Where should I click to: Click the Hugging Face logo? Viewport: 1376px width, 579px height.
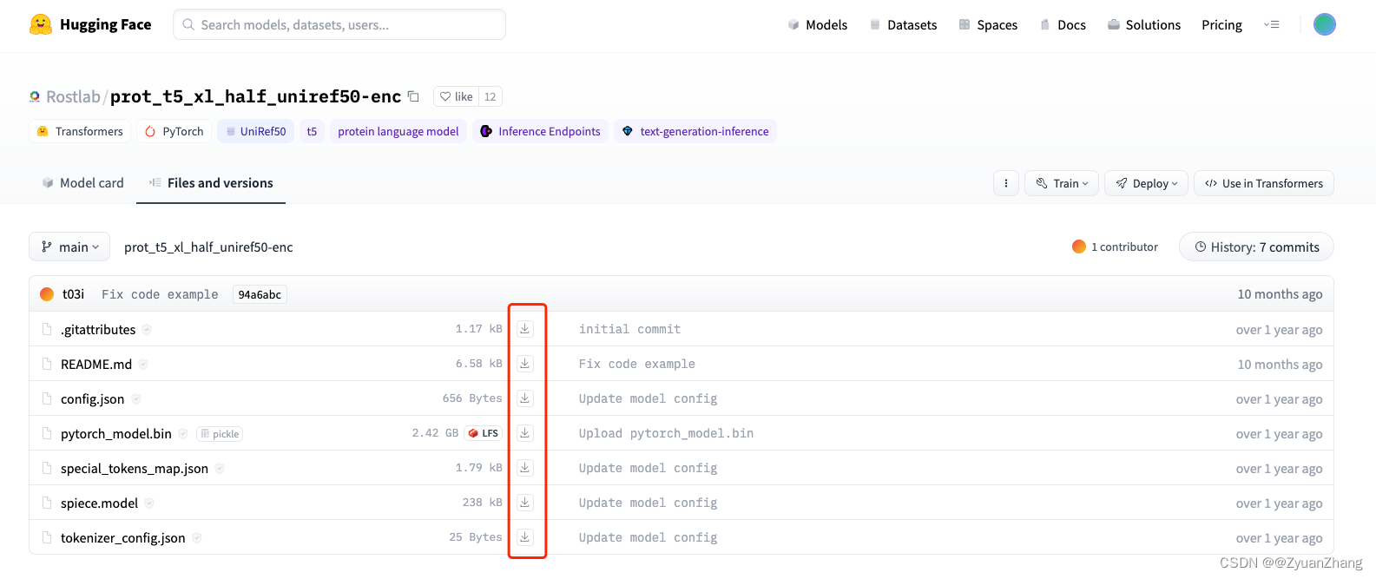click(x=90, y=24)
